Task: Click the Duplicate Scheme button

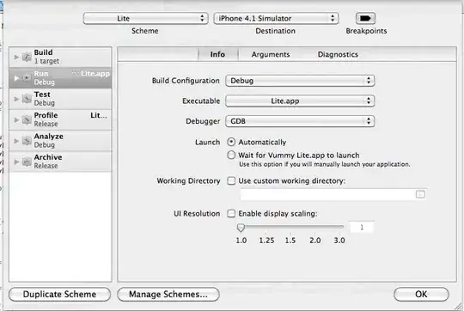Action: click(60, 294)
